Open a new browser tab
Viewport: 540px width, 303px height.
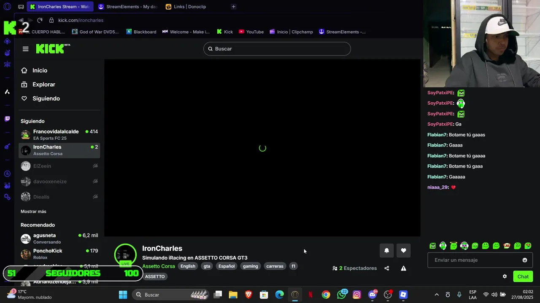[233, 7]
